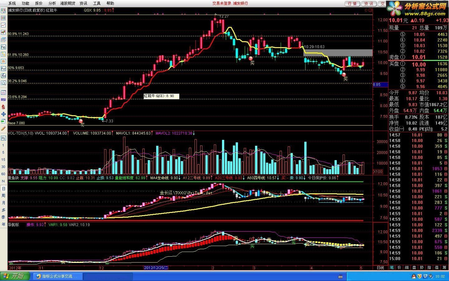The image size is (449, 281).
Task: Click the 360 shield tray icon
Action: pyautogui.click(x=419, y=276)
